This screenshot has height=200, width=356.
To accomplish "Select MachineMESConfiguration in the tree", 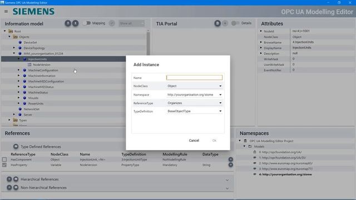I will pos(46,82).
